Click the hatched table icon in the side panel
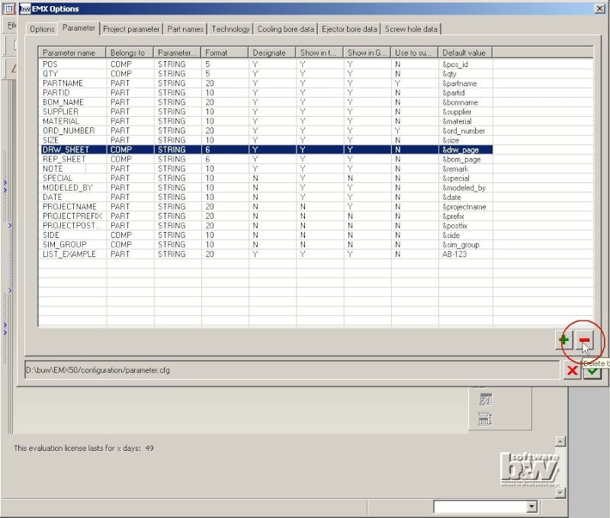The image size is (610, 518). click(x=486, y=400)
